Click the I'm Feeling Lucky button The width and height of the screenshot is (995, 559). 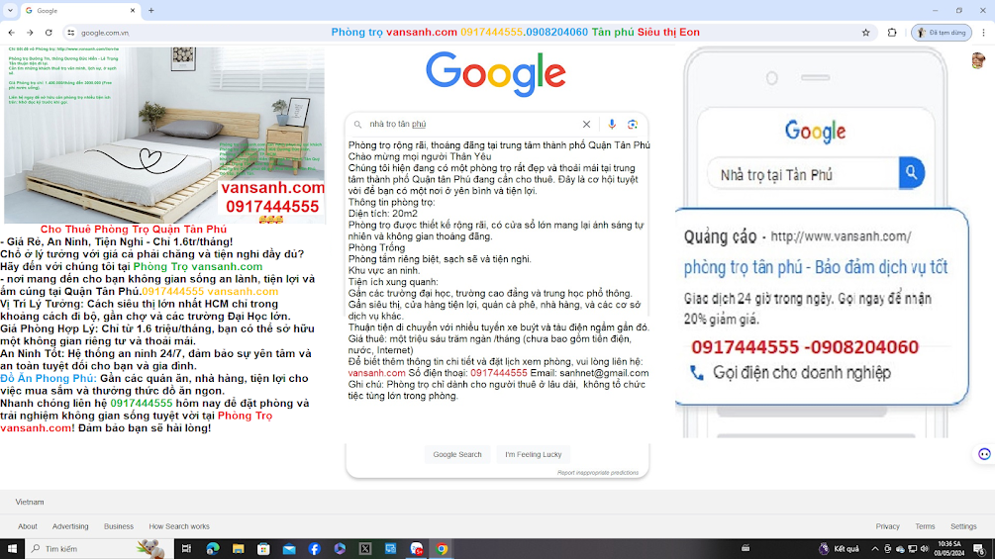pyautogui.click(x=533, y=454)
